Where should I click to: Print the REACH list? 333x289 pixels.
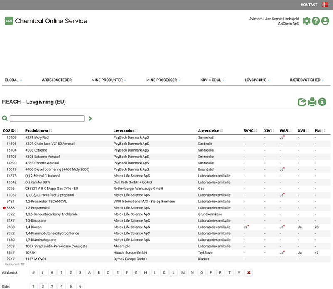pos(312,102)
